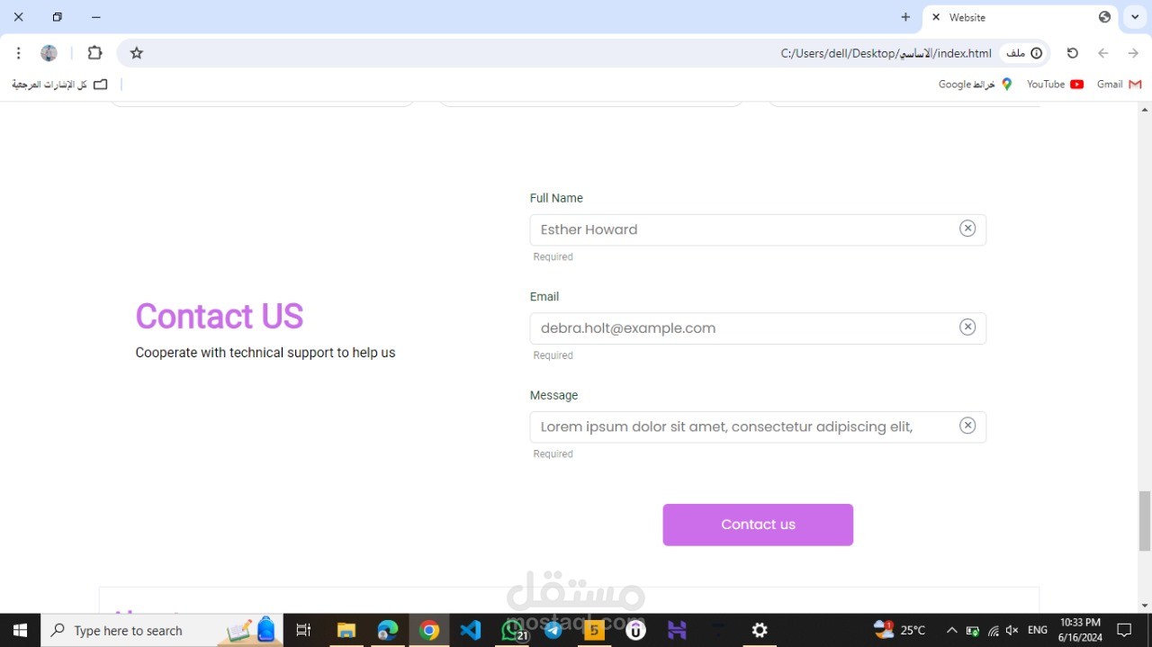Screen dimensions: 1152x647
Task: Open the weather widget showing 25°C
Action: [900, 630]
